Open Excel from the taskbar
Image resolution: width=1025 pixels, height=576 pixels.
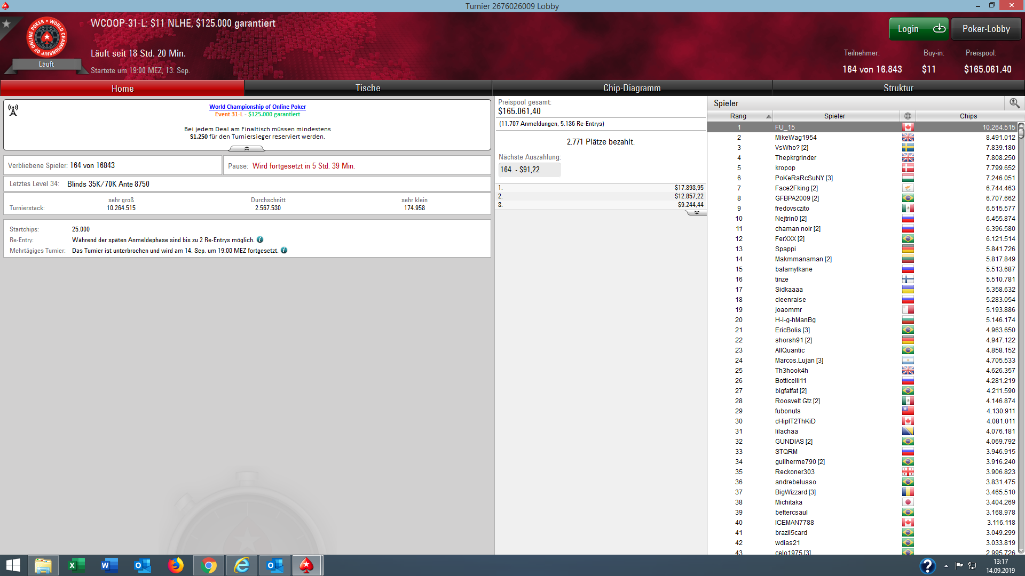click(x=76, y=565)
